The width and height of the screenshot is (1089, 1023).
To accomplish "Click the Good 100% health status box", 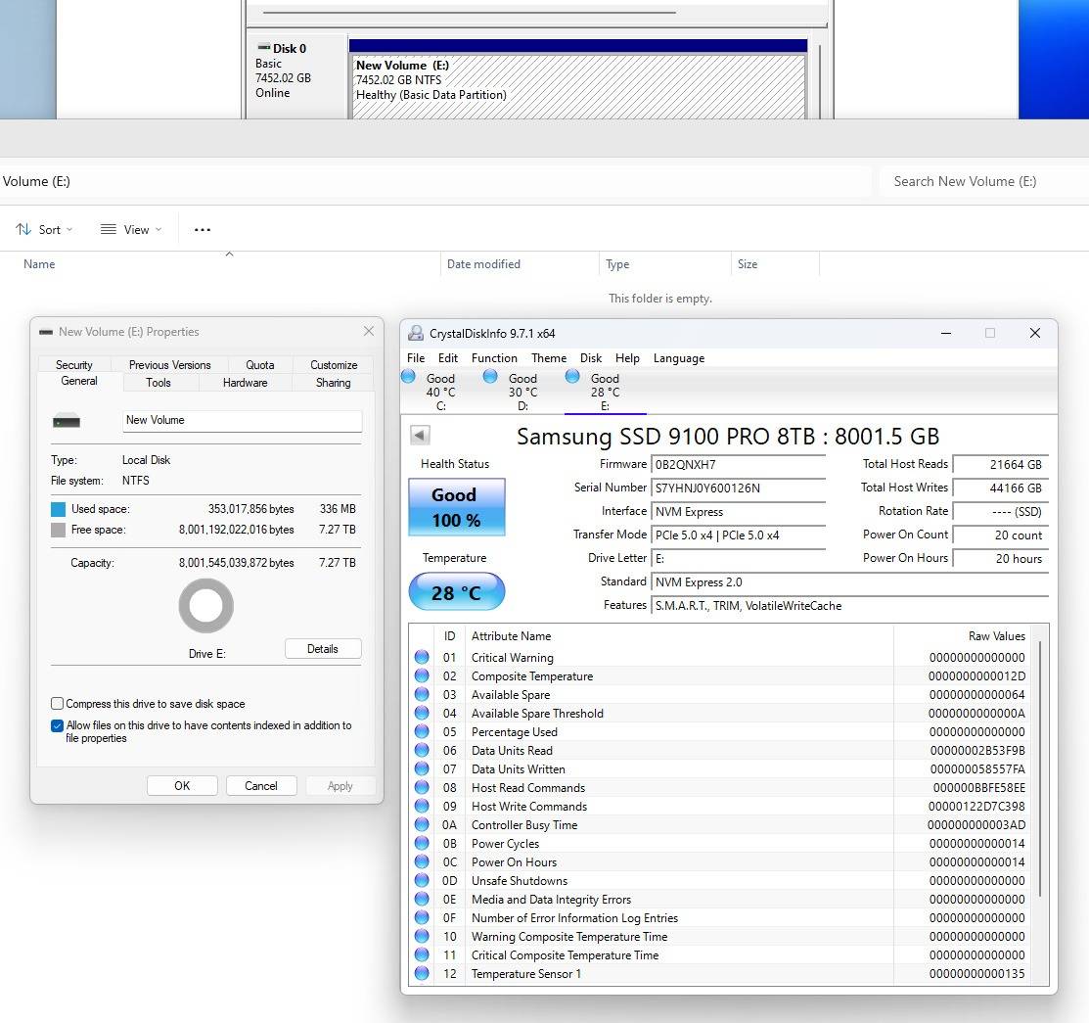I will 456,507.
